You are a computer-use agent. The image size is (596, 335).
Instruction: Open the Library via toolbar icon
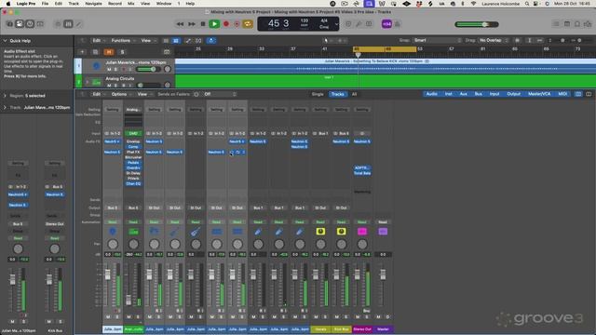click(x=9, y=24)
